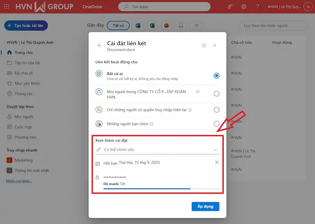The height and width of the screenshot is (224, 315).
Task: Browse files by Cuộc họp
Action: pyautogui.click(x=23, y=127)
